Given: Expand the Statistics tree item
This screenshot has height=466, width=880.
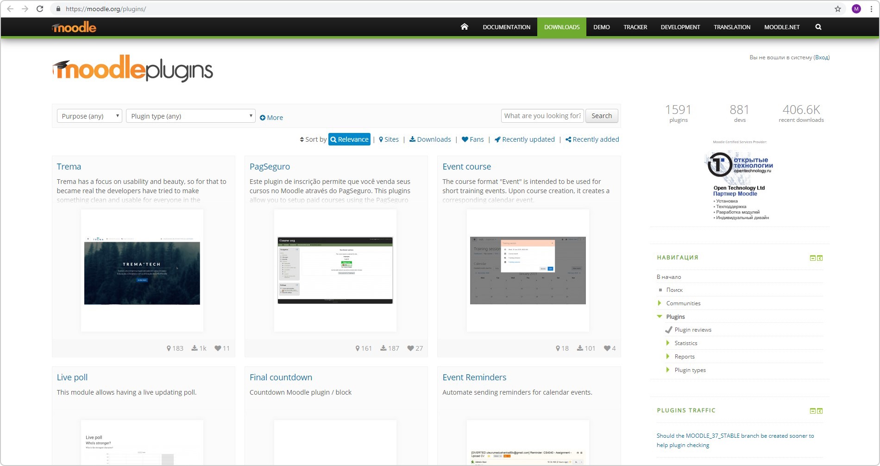Looking at the screenshot, I should 668,343.
